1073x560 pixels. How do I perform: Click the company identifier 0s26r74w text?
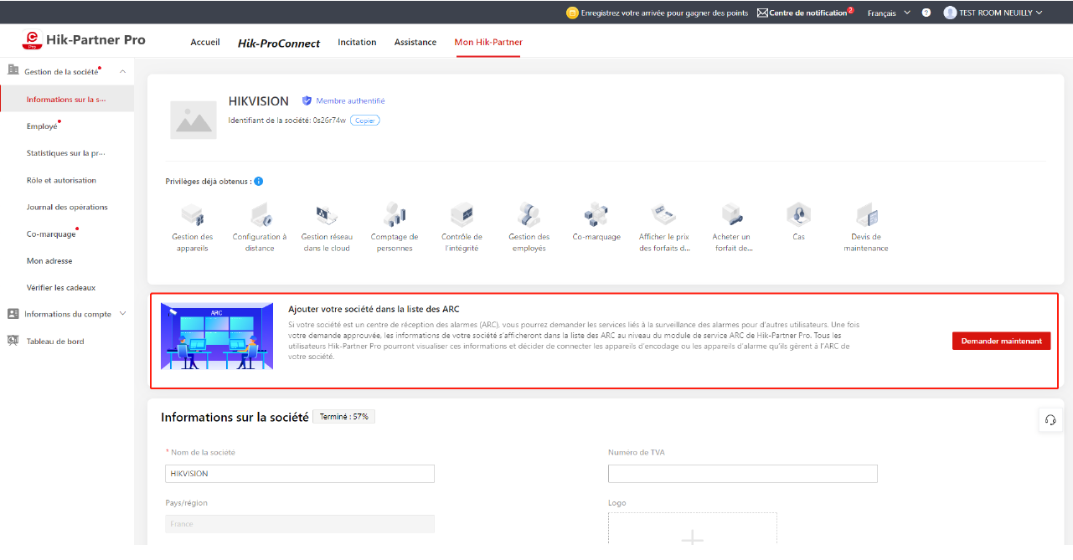tap(329, 121)
